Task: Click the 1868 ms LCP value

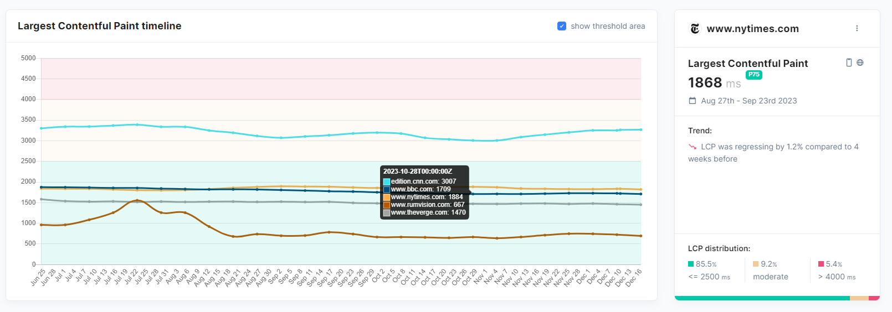Action: (714, 83)
